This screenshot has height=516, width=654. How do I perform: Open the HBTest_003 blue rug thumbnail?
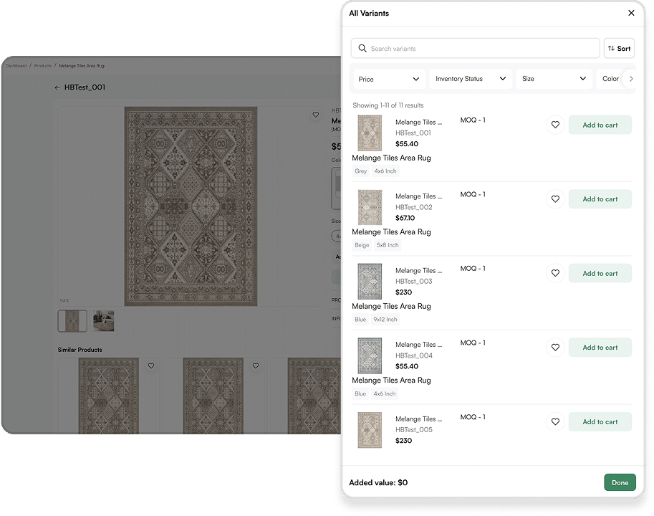pos(370,281)
